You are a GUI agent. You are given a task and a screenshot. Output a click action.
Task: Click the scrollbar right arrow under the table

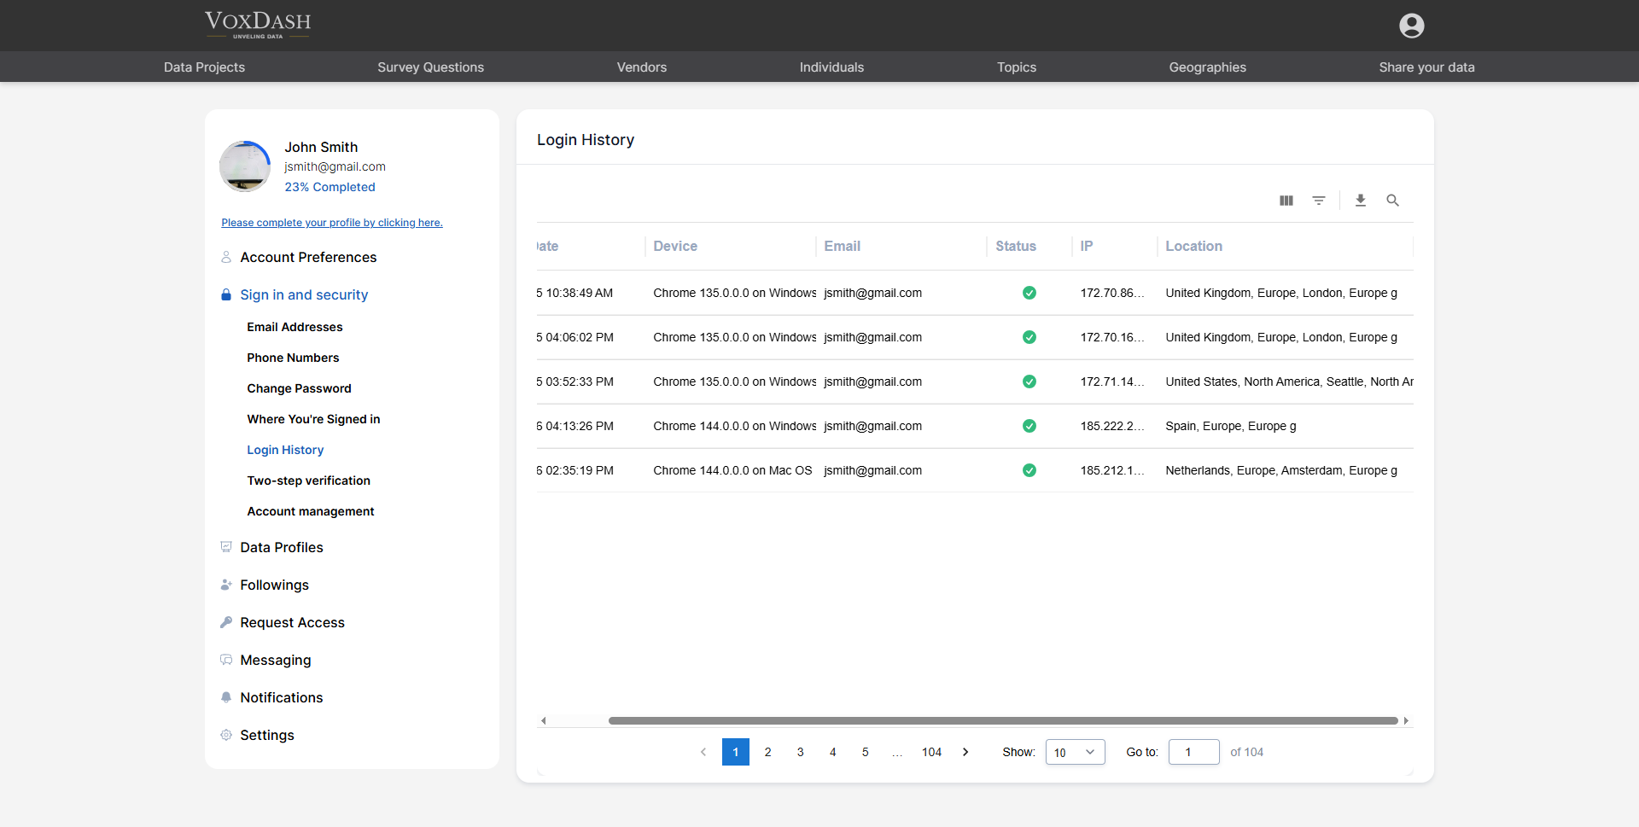point(1406,721)
